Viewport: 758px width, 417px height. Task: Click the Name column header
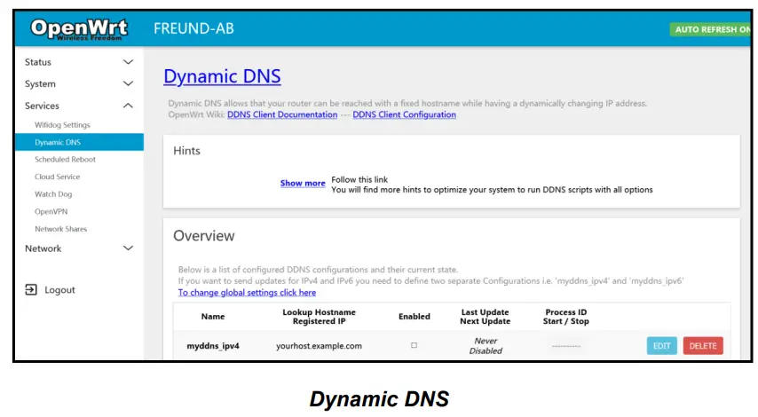[213, 317]
